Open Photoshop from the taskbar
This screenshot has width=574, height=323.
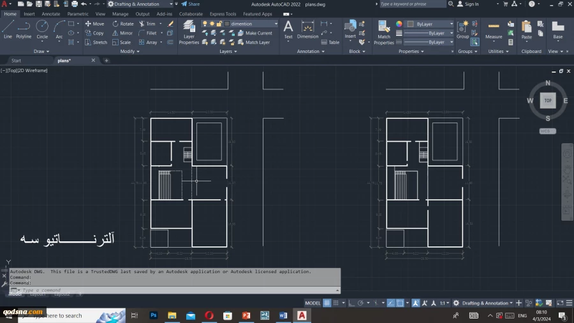click(x=153, y=315)
